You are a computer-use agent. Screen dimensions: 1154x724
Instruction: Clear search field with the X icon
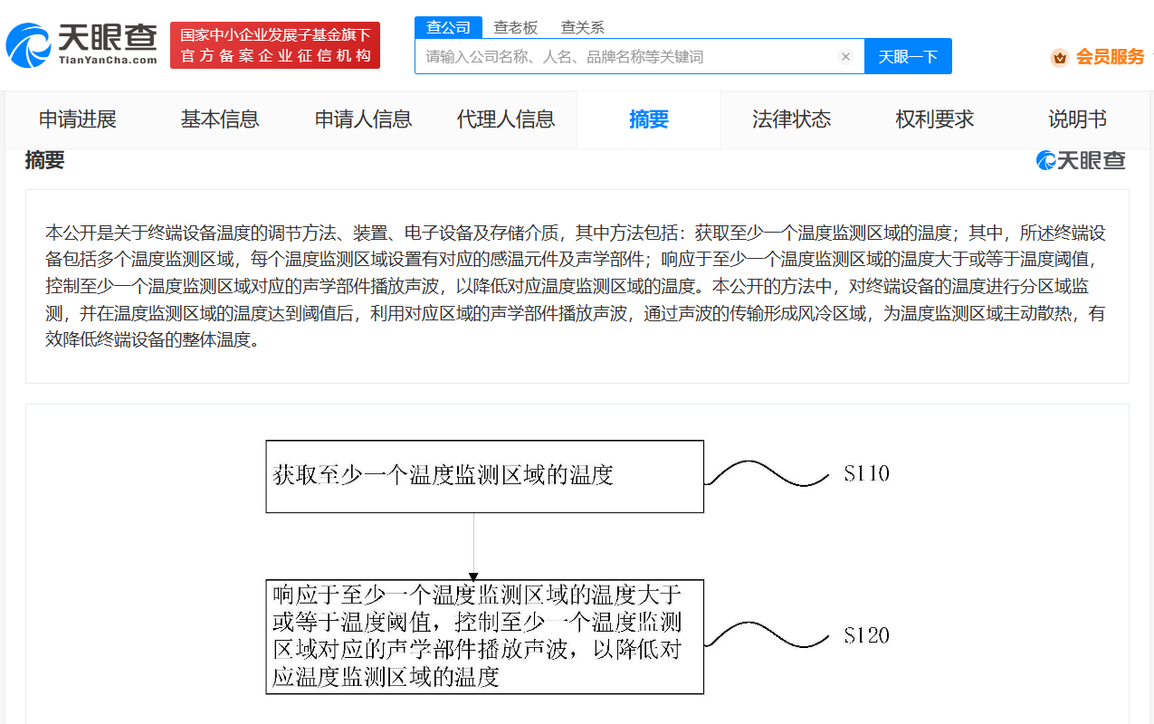(845, 56)
